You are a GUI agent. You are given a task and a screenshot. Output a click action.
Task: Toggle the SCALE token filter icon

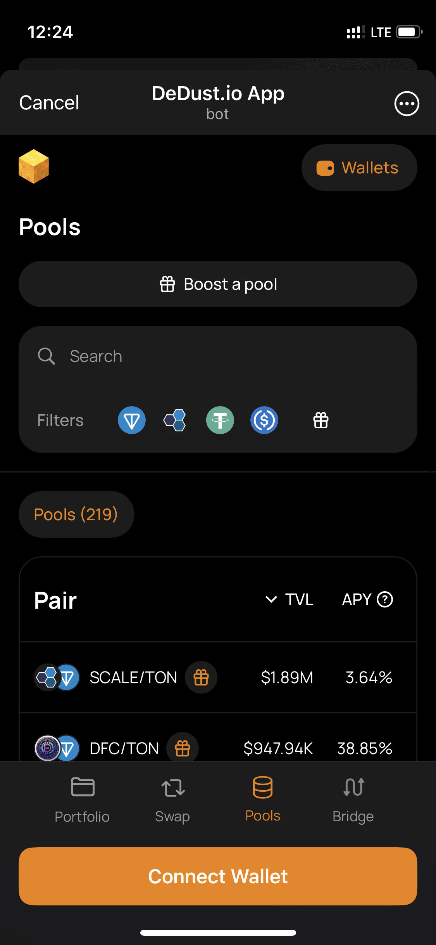[x=175, y=420]
